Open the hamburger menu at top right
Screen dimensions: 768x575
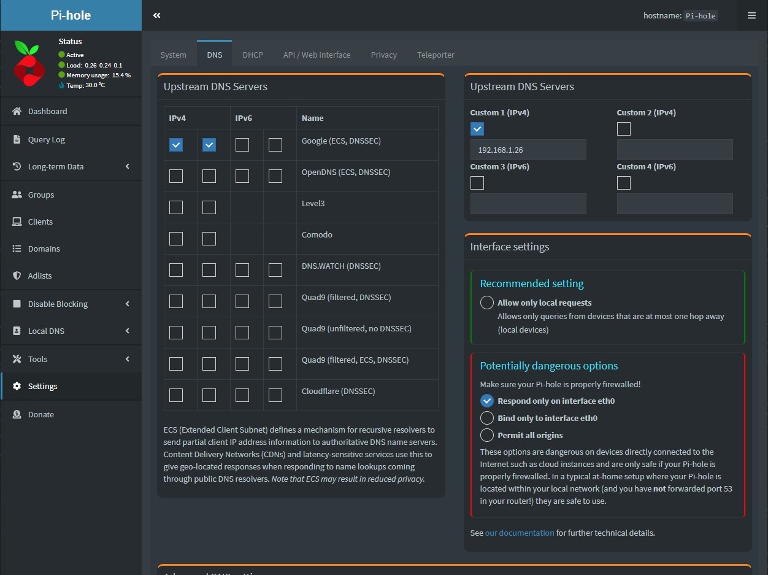tap(751, 15)
